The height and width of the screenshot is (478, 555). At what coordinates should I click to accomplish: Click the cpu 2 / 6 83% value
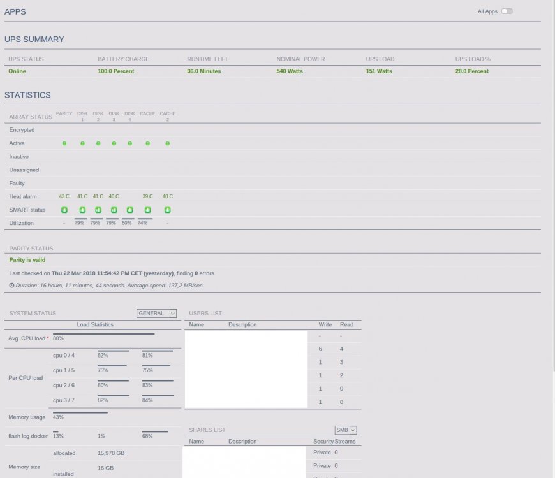click(x=147, y=386)
